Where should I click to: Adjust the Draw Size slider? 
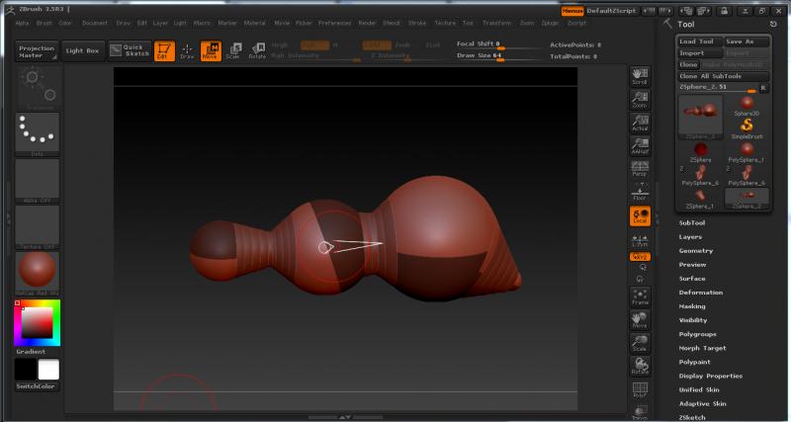(x=494, y=55)
